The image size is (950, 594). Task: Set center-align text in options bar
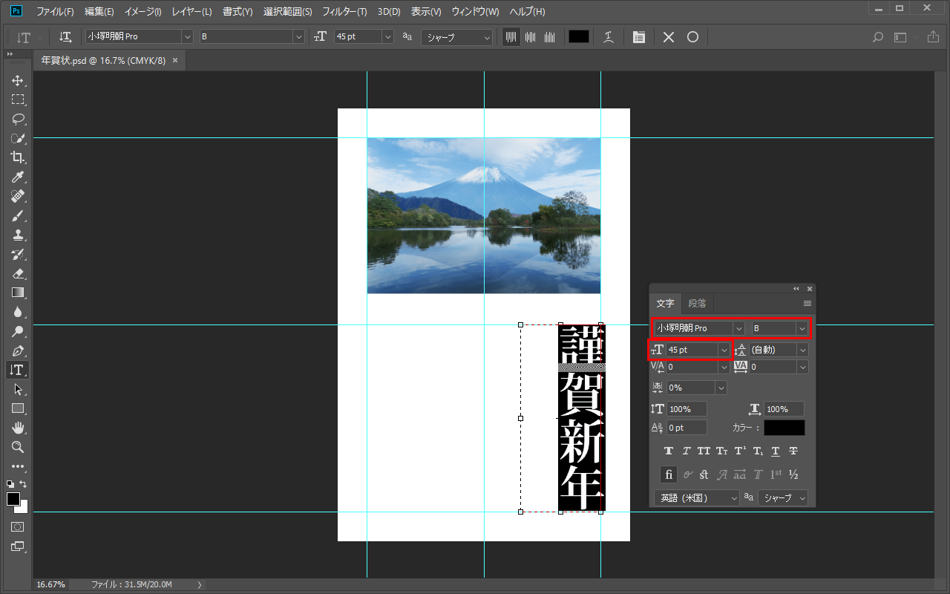(x=530, y=36)
